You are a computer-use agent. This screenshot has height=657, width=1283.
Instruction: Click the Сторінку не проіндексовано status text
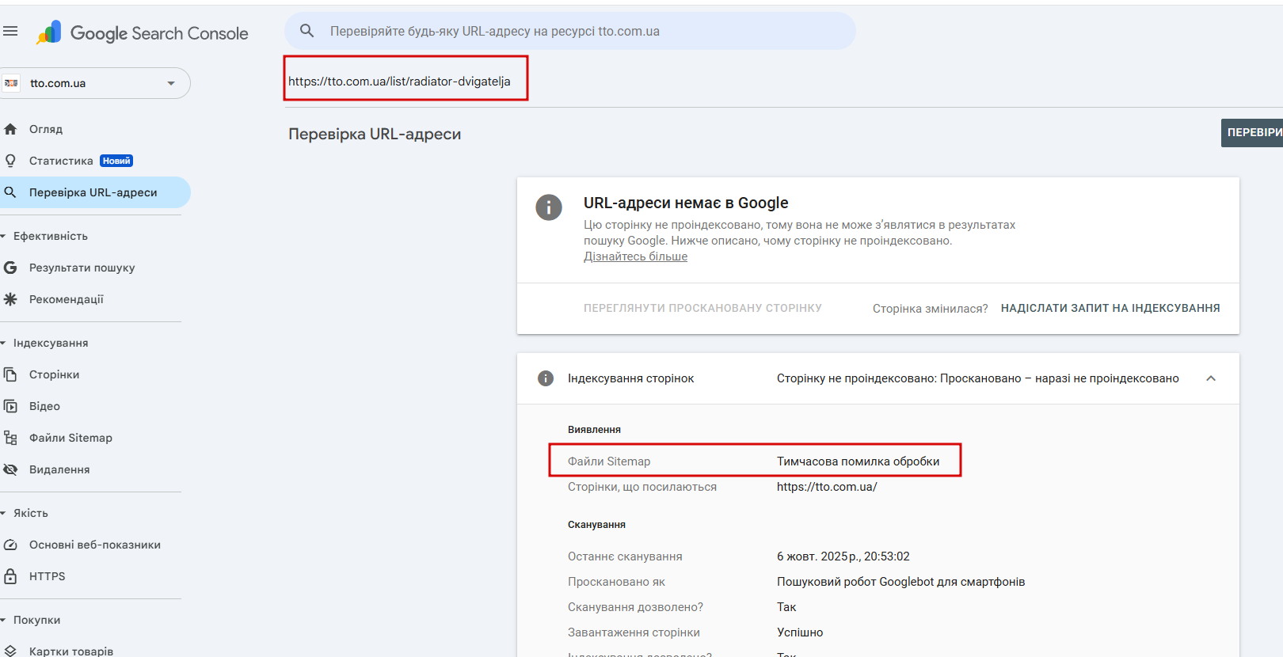point(978,378)
